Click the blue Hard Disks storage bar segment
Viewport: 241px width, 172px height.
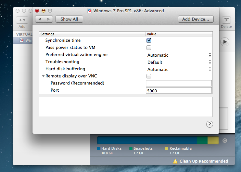[147, 140]
